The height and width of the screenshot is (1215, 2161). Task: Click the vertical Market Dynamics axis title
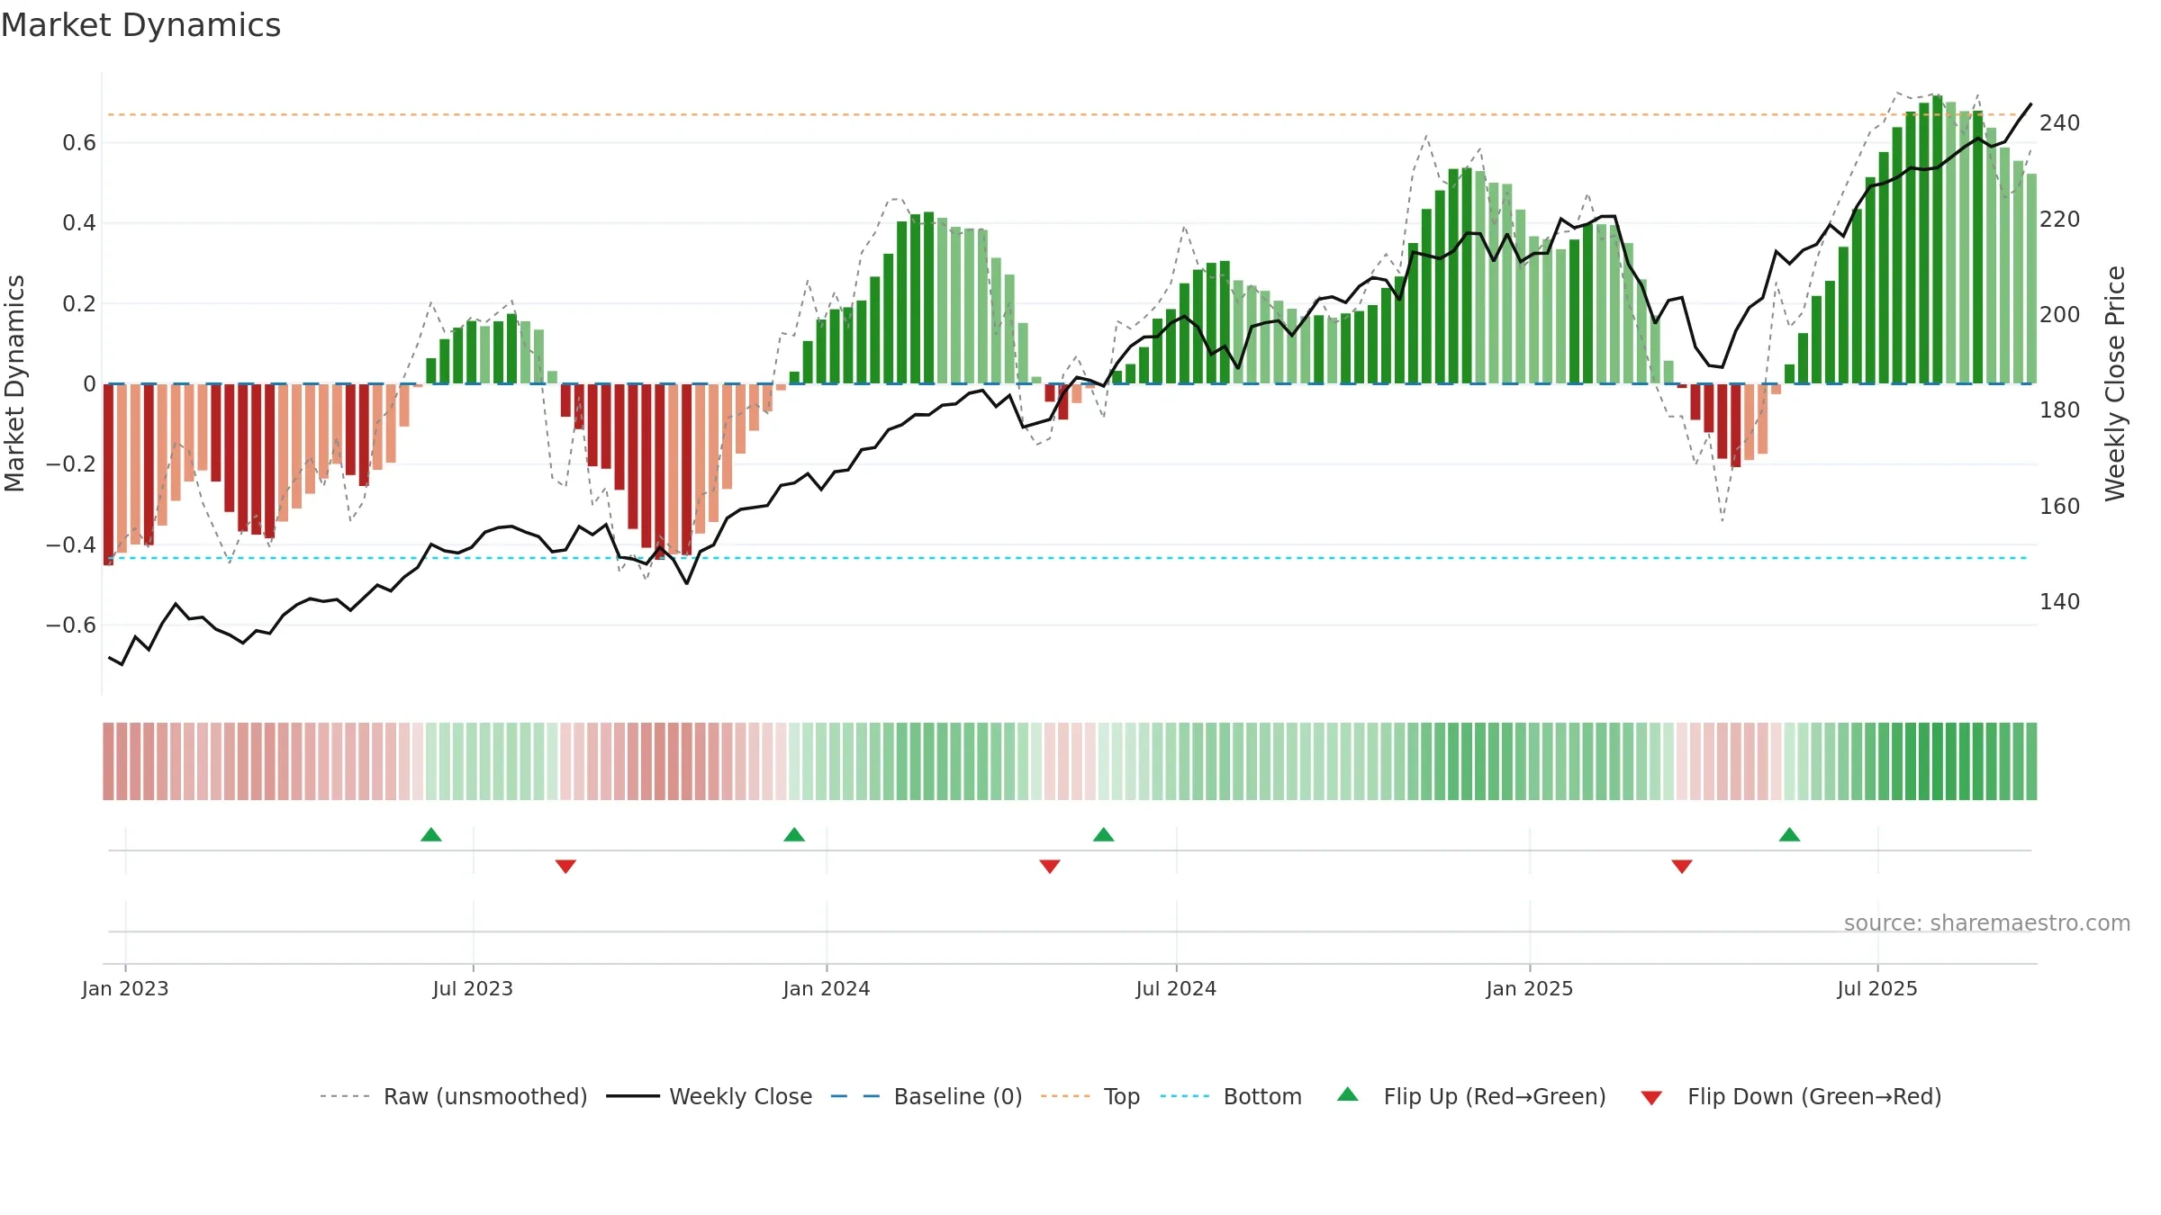pyautogui.click(x=14, y=383)
